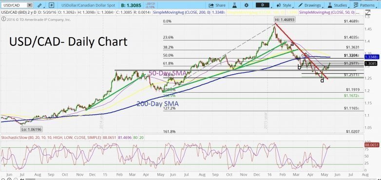Click the 23.6% Fibonacci level label
Image resolution: width=381 pixels, height=180 pixels.
click(x=168, y=38)
